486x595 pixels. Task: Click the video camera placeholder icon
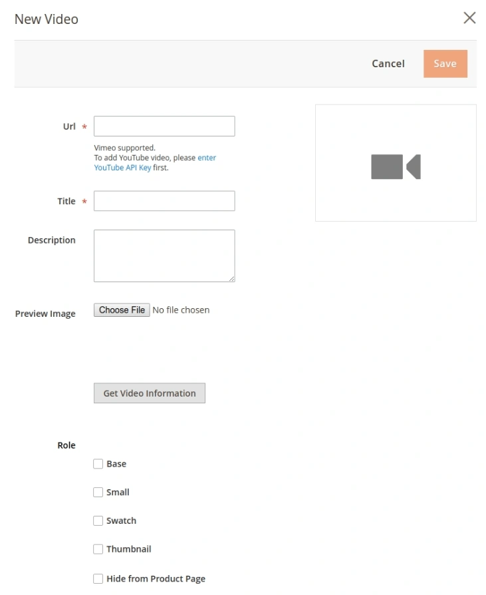pos(397,168)
